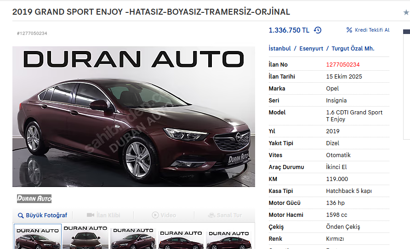Click the Vites value Otomatik
This screenshot has height=249, width=410.
338,155
